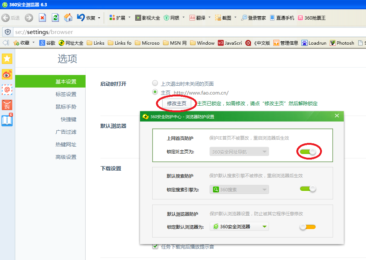Open the 谷歌 bookmark
366x260 pixels.
click(x=47, y=43)
